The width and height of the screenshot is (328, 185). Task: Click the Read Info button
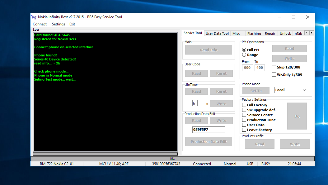[x=209, y=50]
